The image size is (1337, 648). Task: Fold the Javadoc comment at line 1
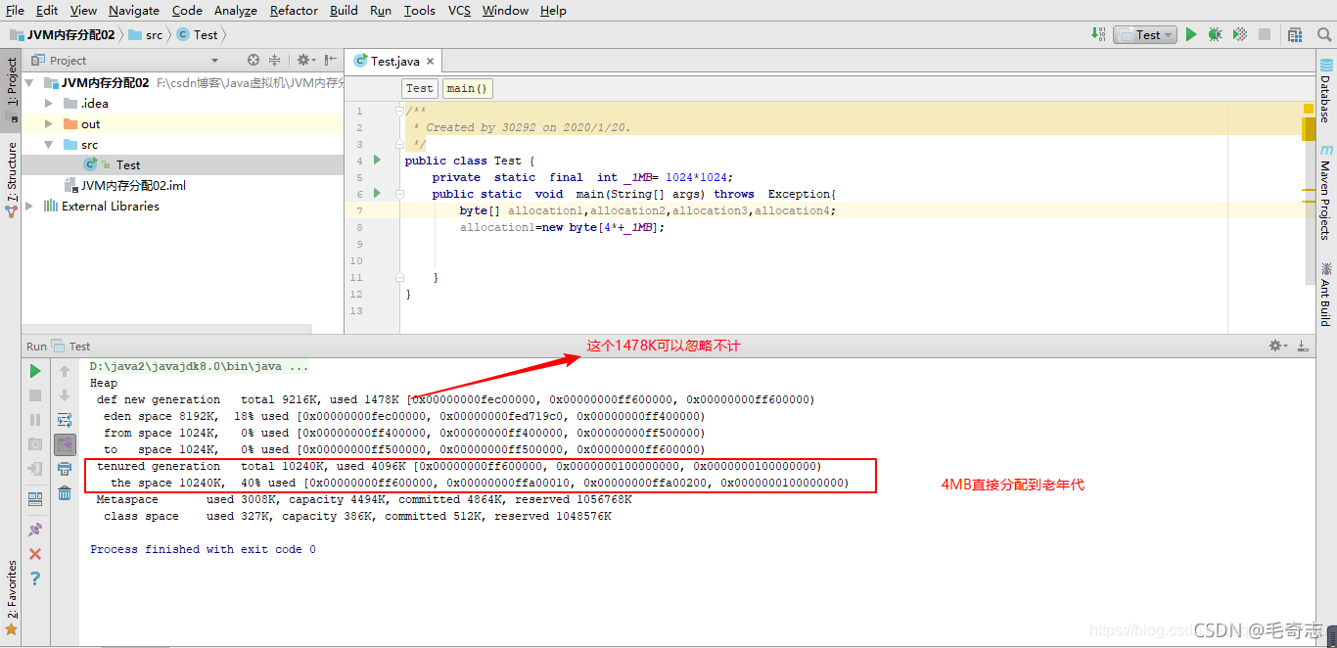click(x=400, y=111)
